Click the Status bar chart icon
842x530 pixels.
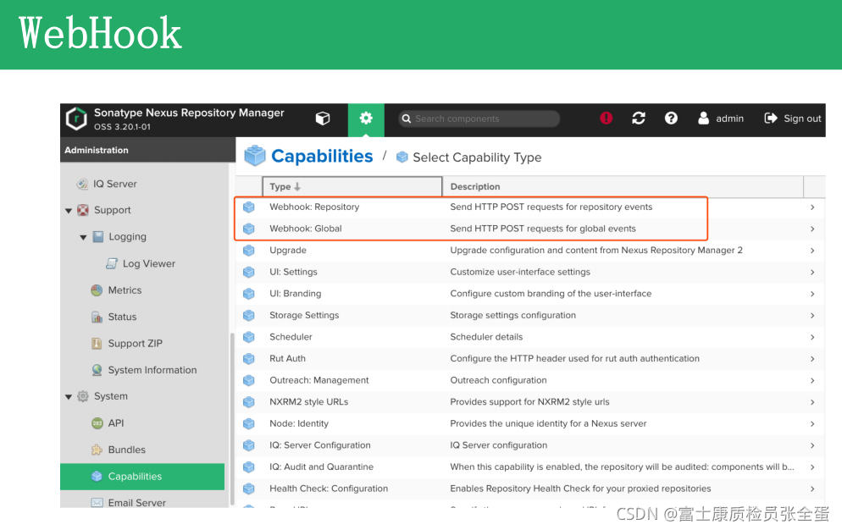click(x=97, y=317)
